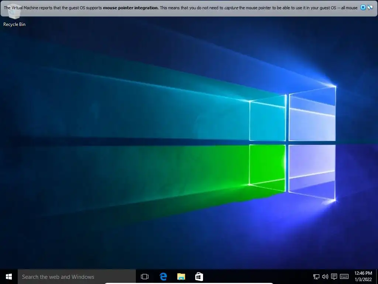Open the Windows Start menu
Image resolution: width=378 pixels, height=284 pixels.
[9, 277]
